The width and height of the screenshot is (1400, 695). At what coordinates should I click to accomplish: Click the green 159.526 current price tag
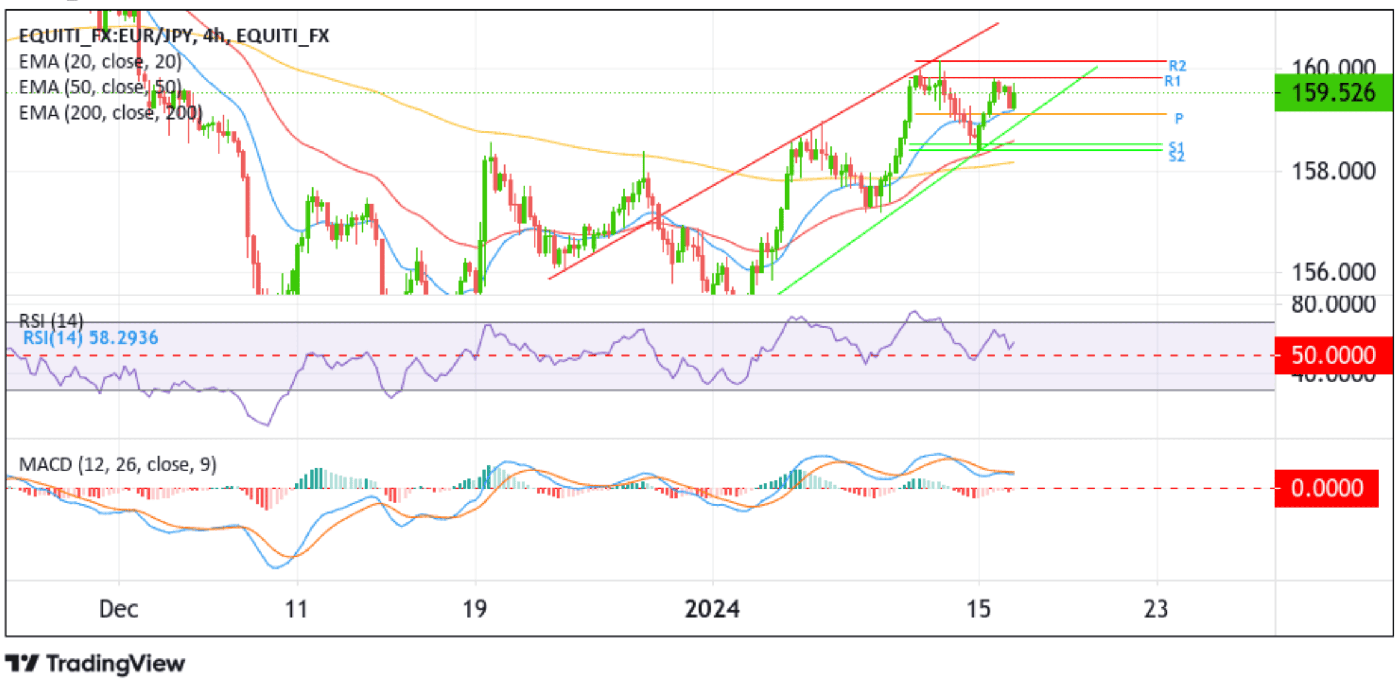click(1333, 93)
